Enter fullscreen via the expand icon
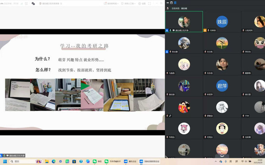 [x=149, y=4]
